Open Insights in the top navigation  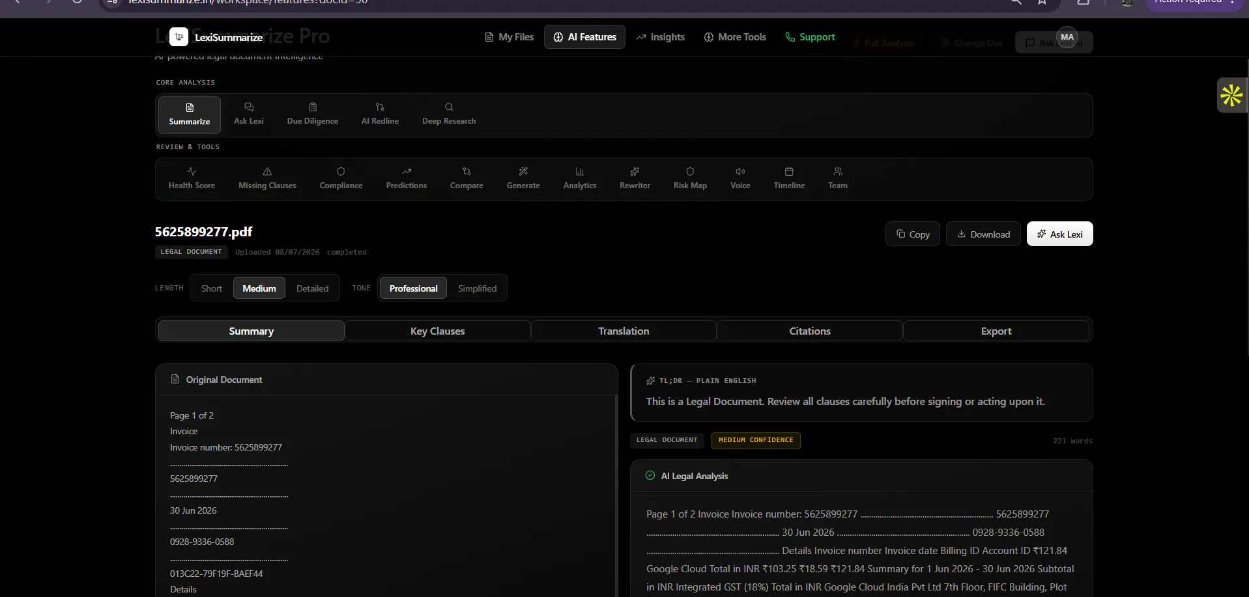click(661, 37)
